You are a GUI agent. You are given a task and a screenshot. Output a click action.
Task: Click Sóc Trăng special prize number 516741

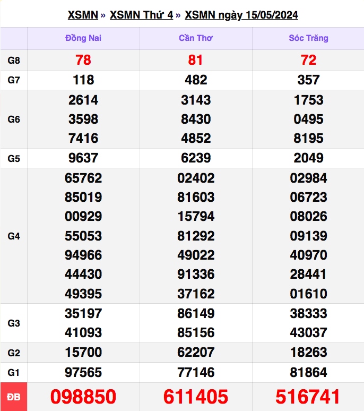[308, 397]
